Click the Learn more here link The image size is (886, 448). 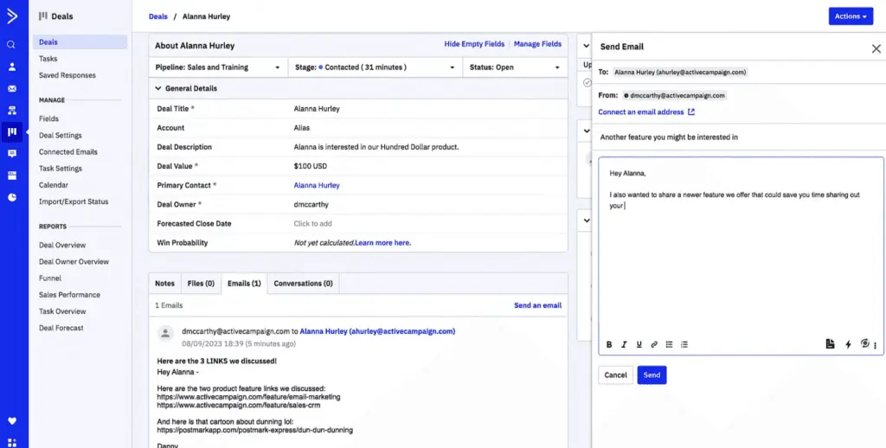(x=383, y=243)
